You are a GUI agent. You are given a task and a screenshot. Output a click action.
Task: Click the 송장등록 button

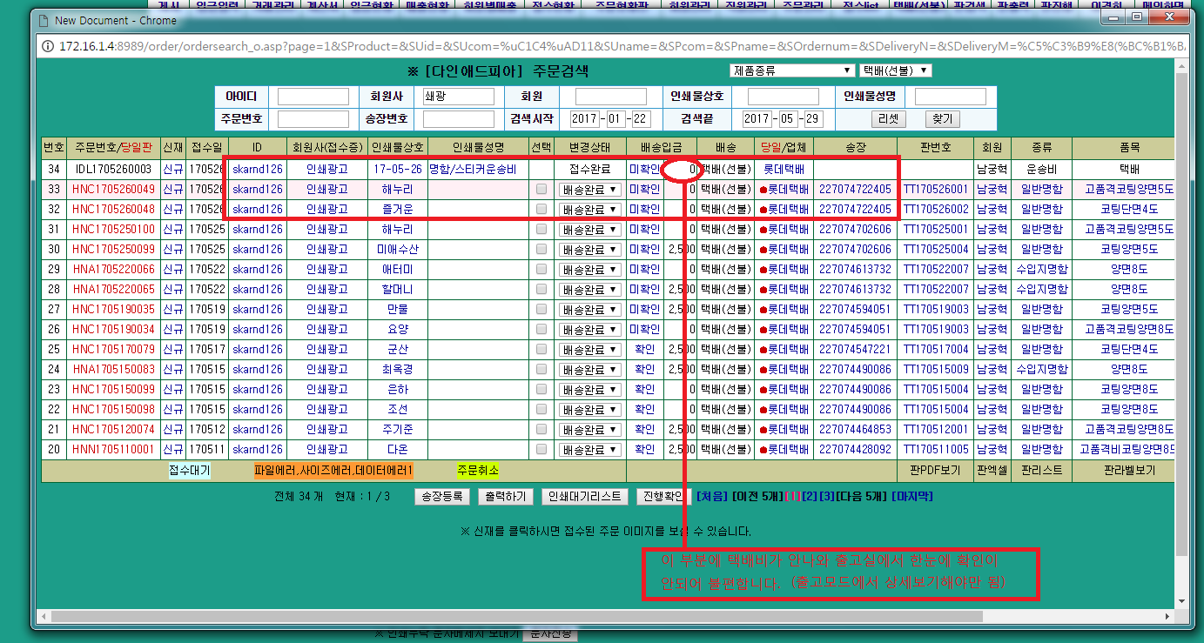point(441,496)
